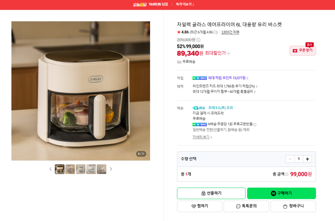Expand 무이자 할부 benefit details
This screenshot has width=335, height=221.
coord(224,91)
